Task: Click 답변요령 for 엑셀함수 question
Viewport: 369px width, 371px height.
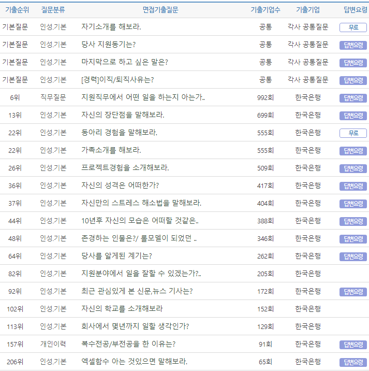Action: pos(353,362)
